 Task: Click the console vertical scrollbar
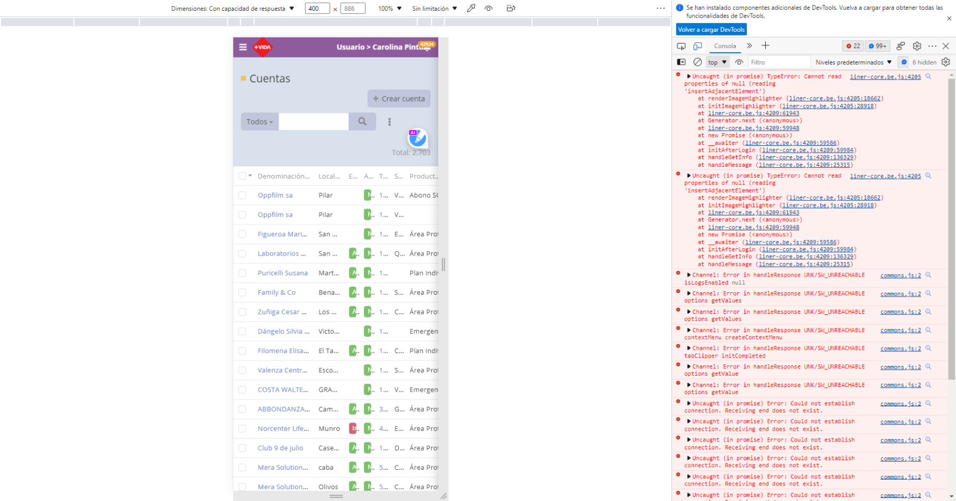951,229
